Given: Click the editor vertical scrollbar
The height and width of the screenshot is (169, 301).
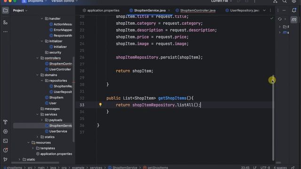Looking at the screenshot, I should (273, 118).
